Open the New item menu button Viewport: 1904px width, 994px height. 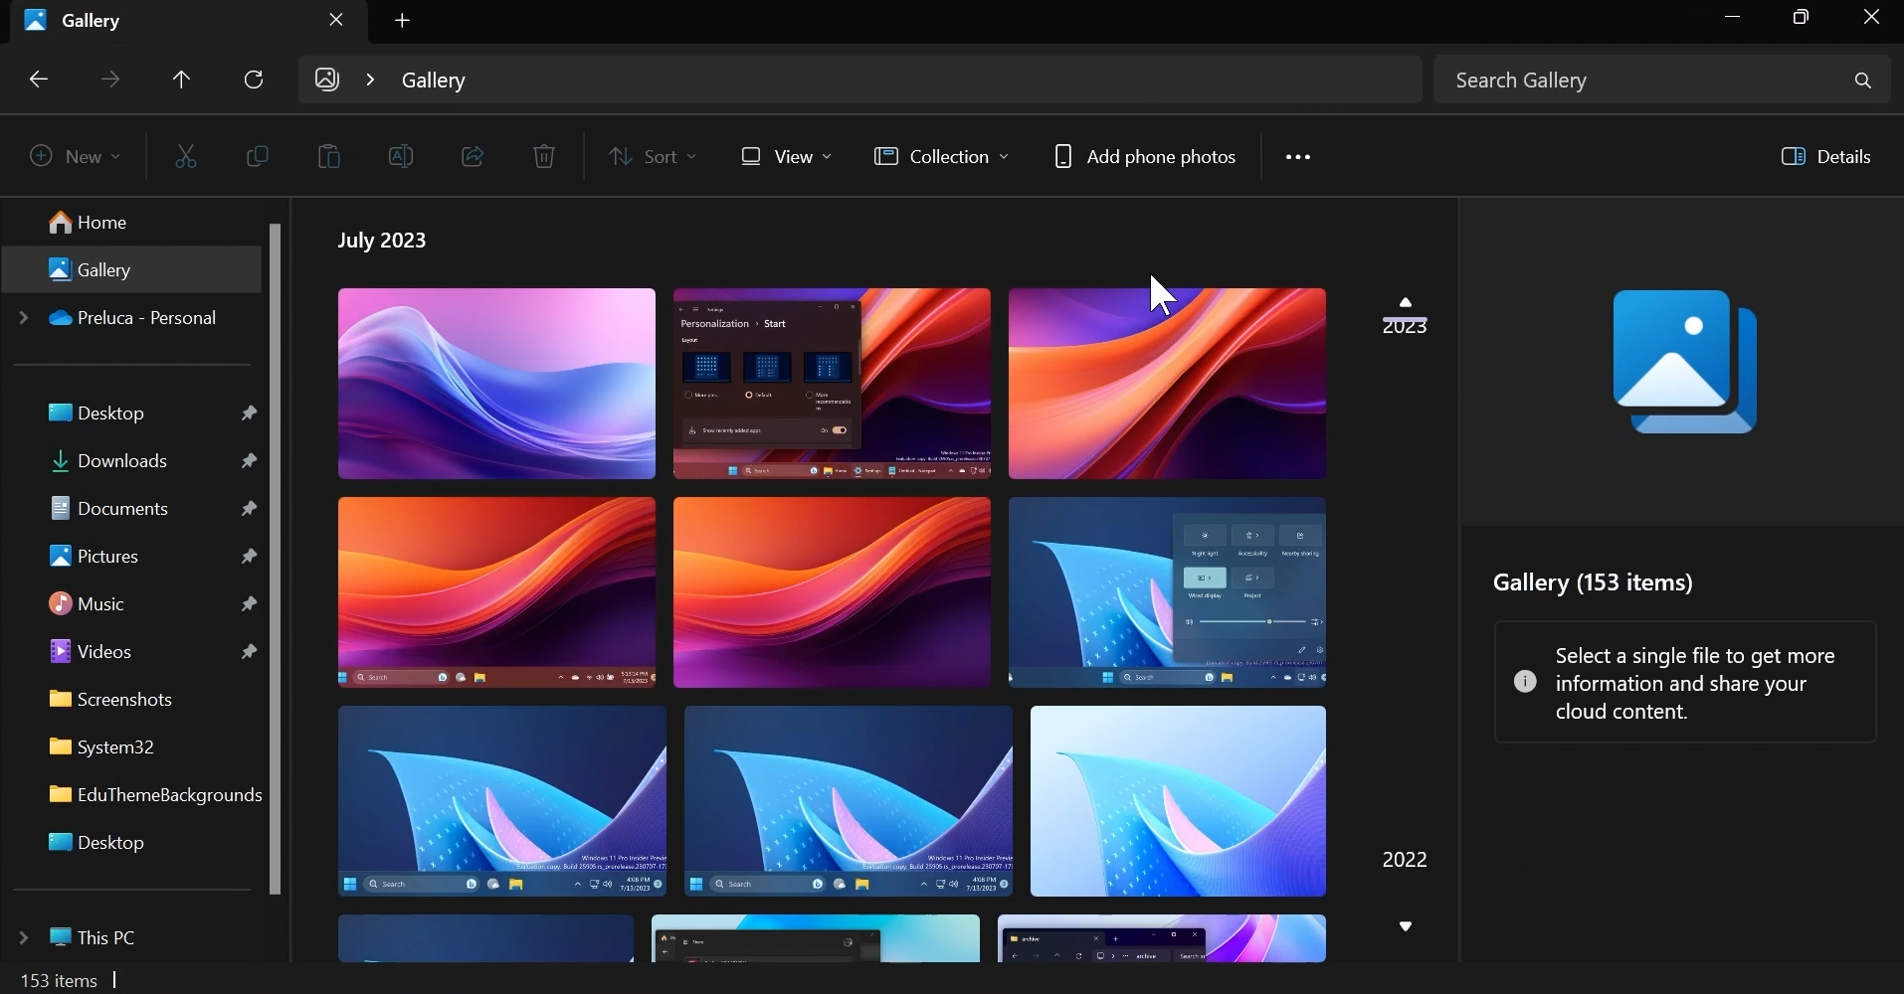point(75,156)
